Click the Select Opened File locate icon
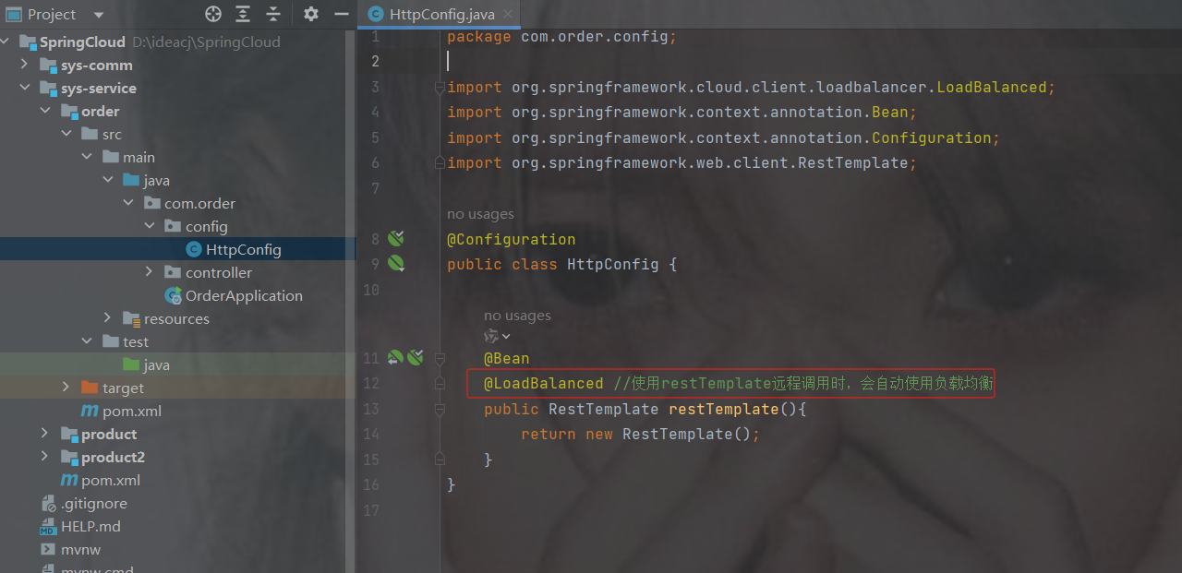Image resolution: width=1182 pixels, height=573 pixels. point(213,14)
